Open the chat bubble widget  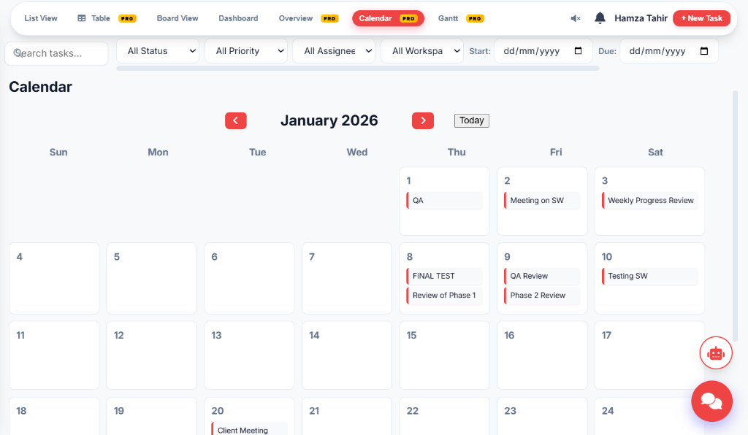click(x=711, y=401)
